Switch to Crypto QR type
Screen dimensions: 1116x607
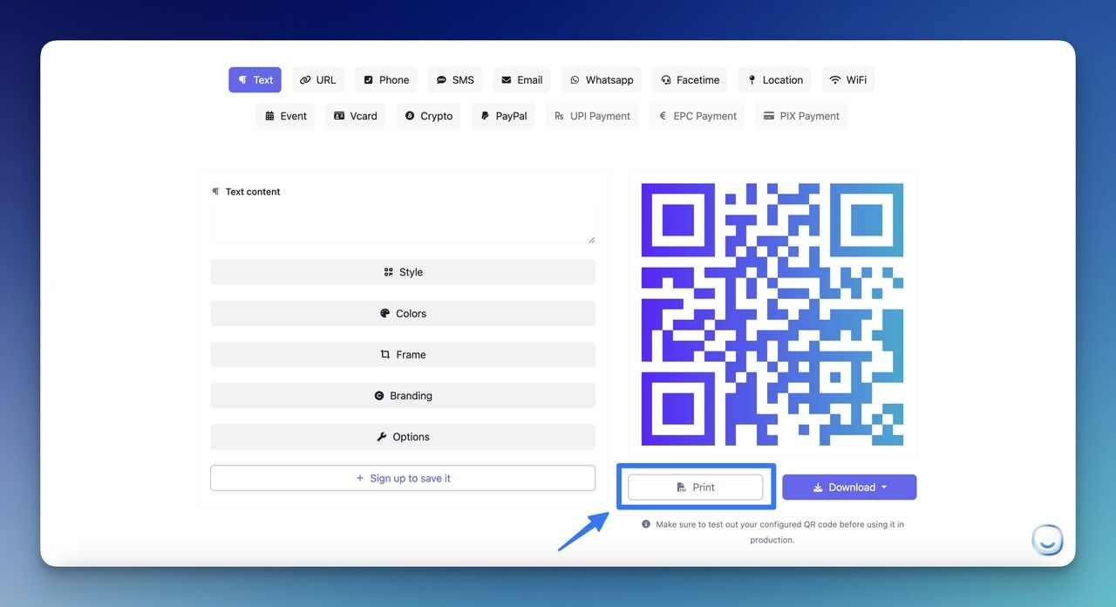point(428,116)
